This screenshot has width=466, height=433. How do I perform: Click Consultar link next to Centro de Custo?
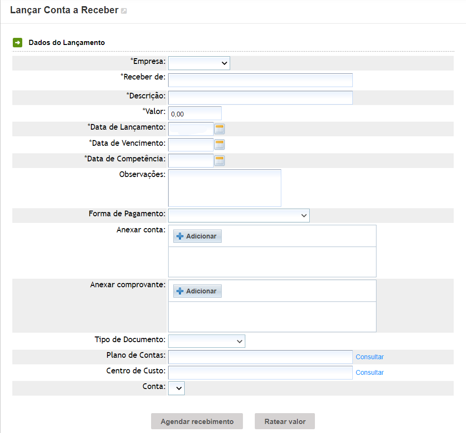(369, 372)
